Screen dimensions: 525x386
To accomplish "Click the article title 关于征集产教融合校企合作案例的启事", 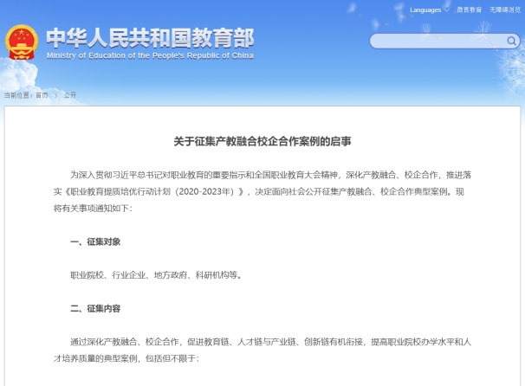I will pos(262,140).
